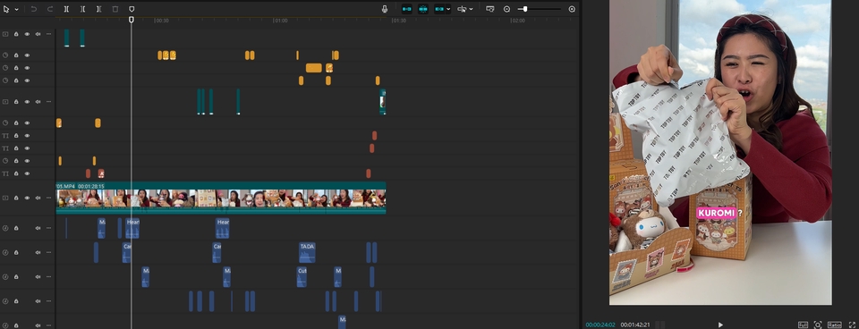Zoom out the timeline
The width and height of the screenshot is (859, 329).
(506, 9)
